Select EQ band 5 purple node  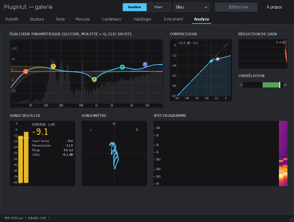point(145,64)
